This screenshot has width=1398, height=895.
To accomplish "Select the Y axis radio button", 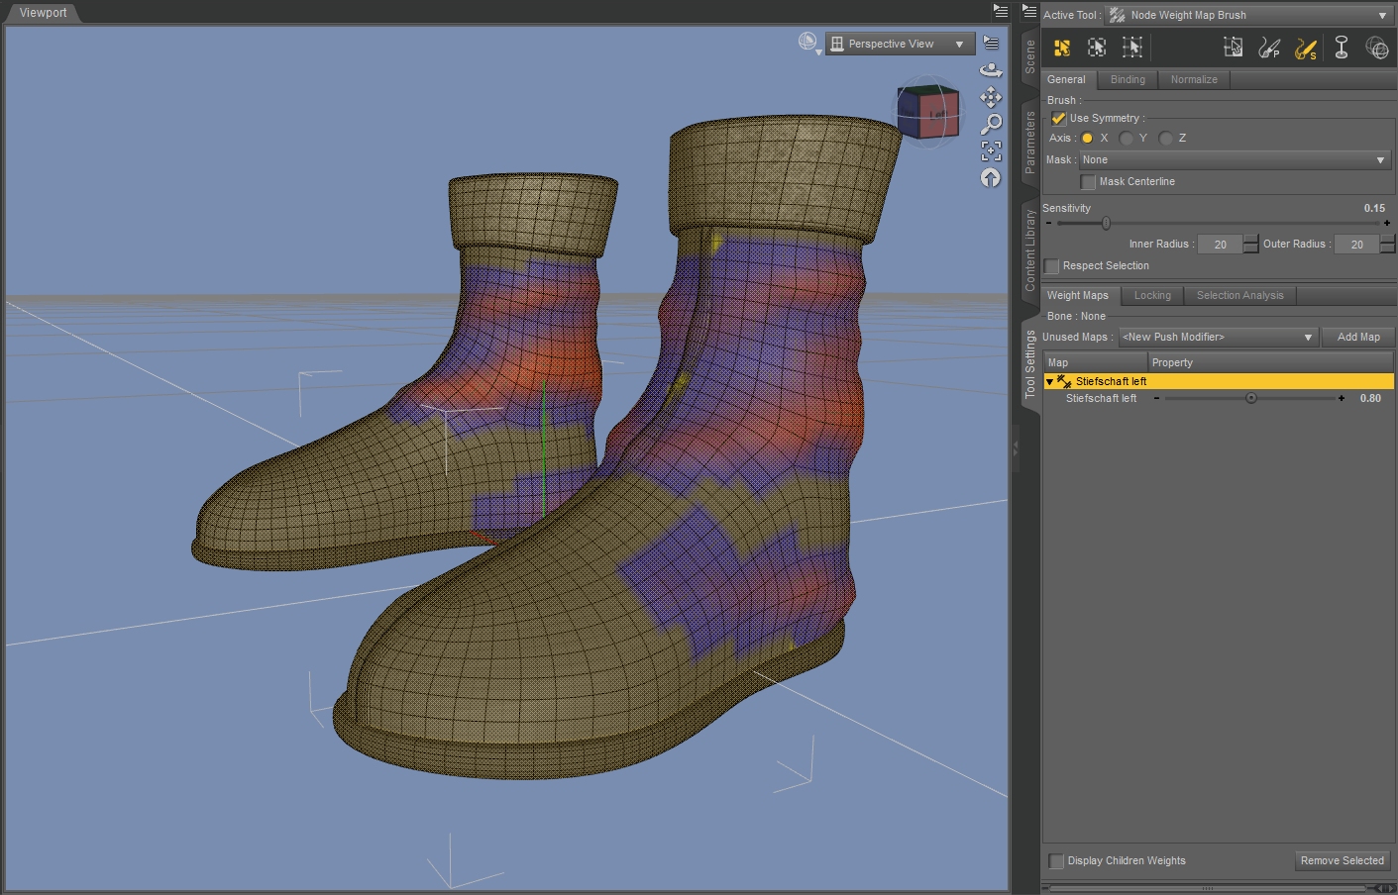I will pos(1126,139).
